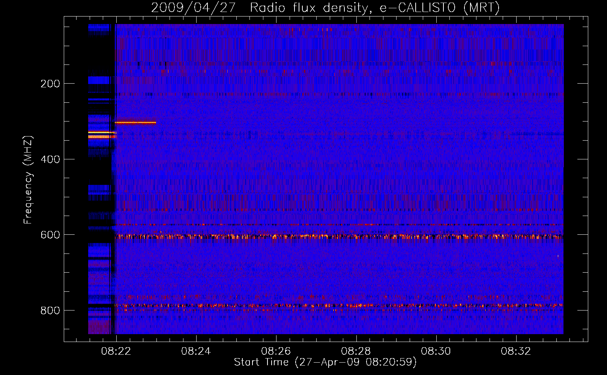Click the 600 frequency tick label
607x375 pixels.
(50, 235)
